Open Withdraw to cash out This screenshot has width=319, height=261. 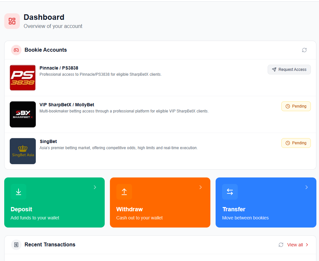(160, 202)
